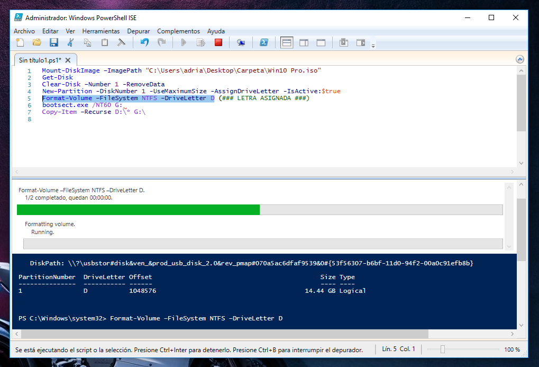Click the PowerShell ISE title bar icon
Screen dimensions: 539x367
[18, 17]
